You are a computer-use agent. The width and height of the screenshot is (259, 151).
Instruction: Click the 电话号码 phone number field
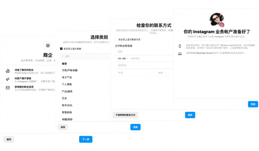152,59
